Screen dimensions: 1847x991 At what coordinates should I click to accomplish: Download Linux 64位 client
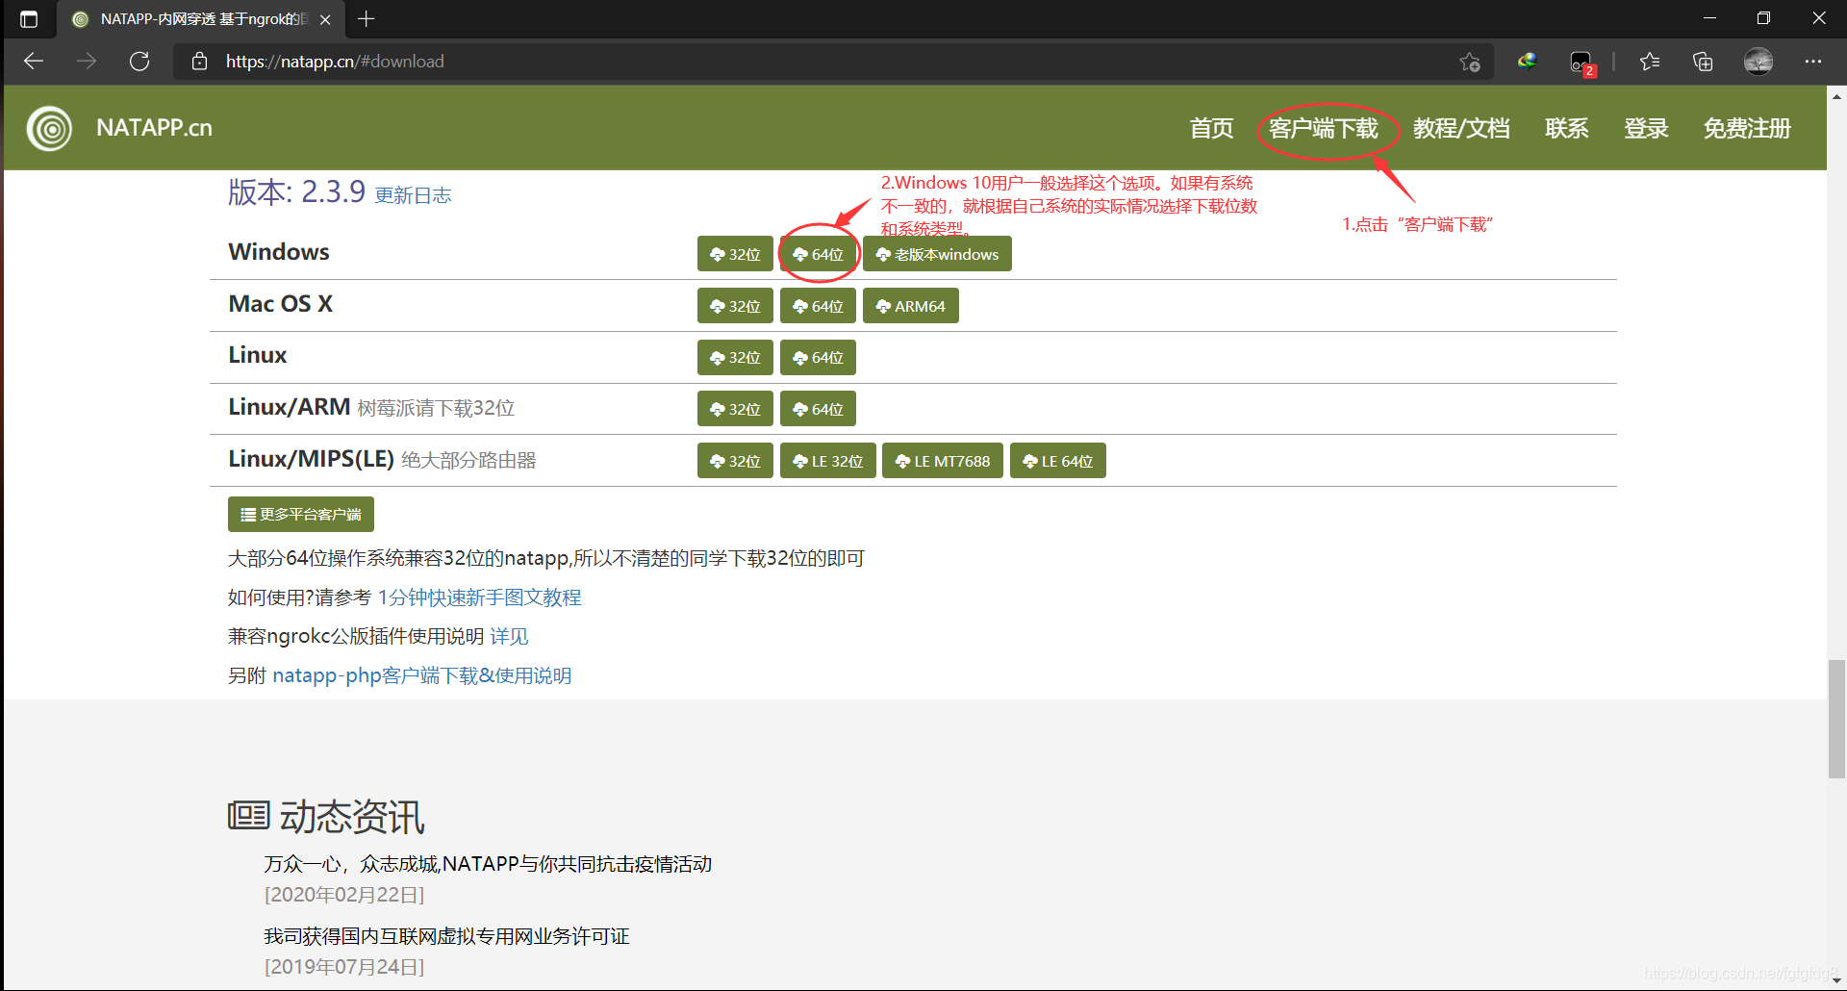tap(818, 358)
